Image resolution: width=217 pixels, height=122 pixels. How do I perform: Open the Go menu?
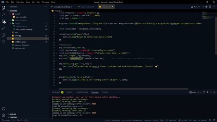coord(33,2)
